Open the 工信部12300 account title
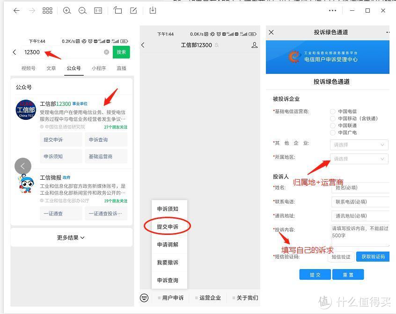The image size is (396, 314). pyautogui.click(x=55, y=104)
